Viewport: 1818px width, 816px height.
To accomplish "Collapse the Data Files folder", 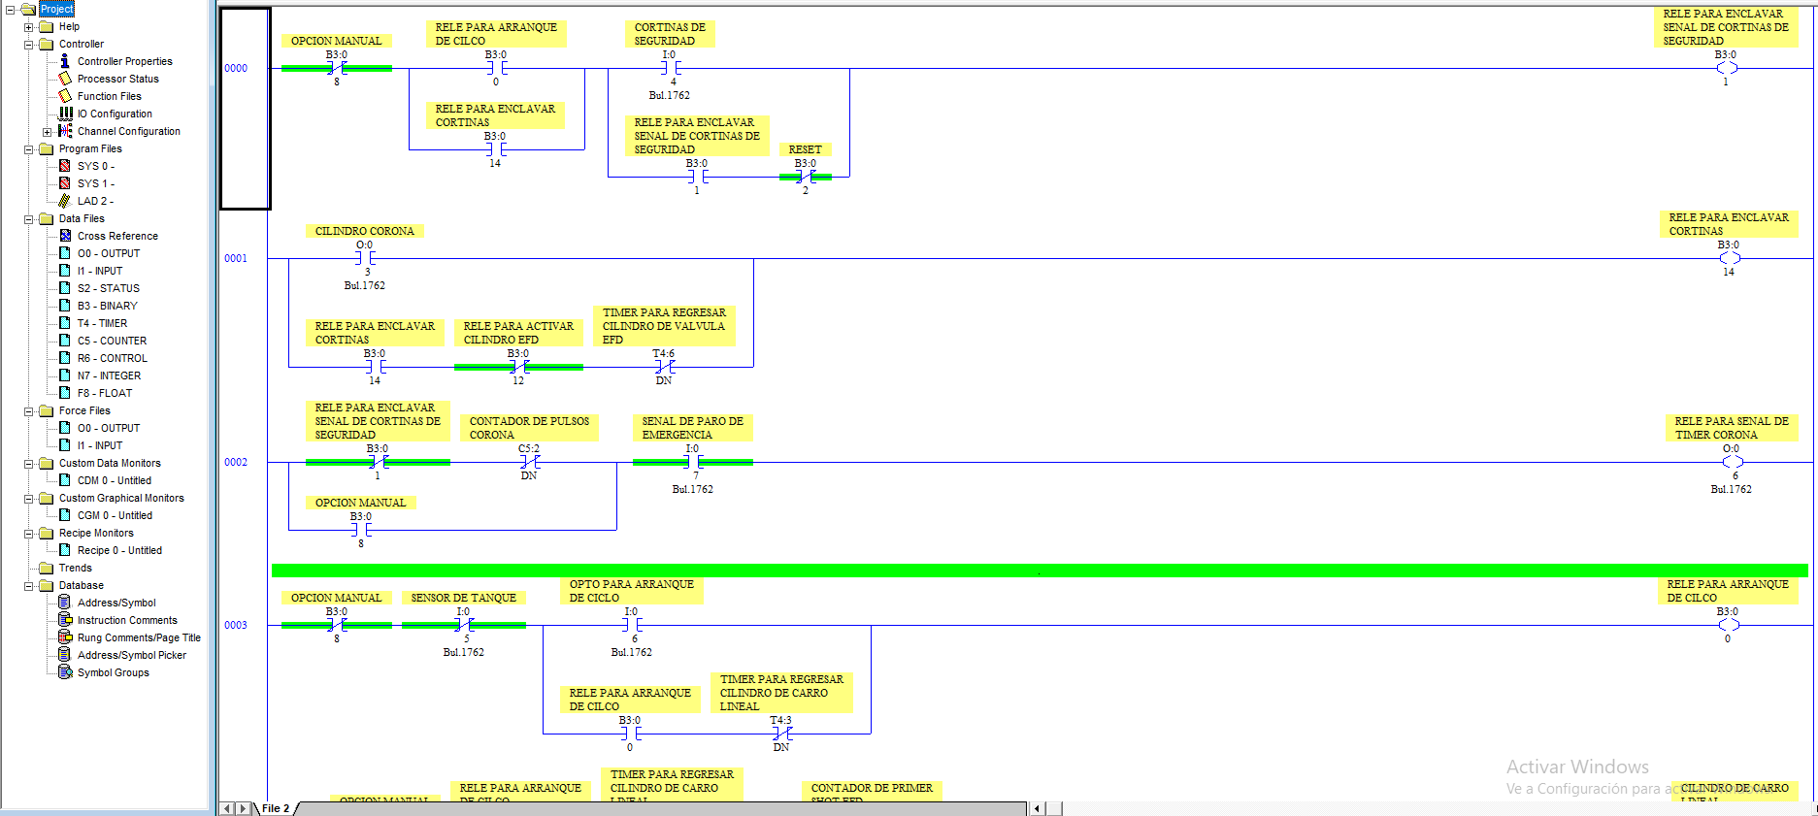I will click(x=29, y=219).
